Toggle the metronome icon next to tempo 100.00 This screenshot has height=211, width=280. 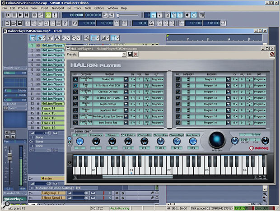point(151,23)
